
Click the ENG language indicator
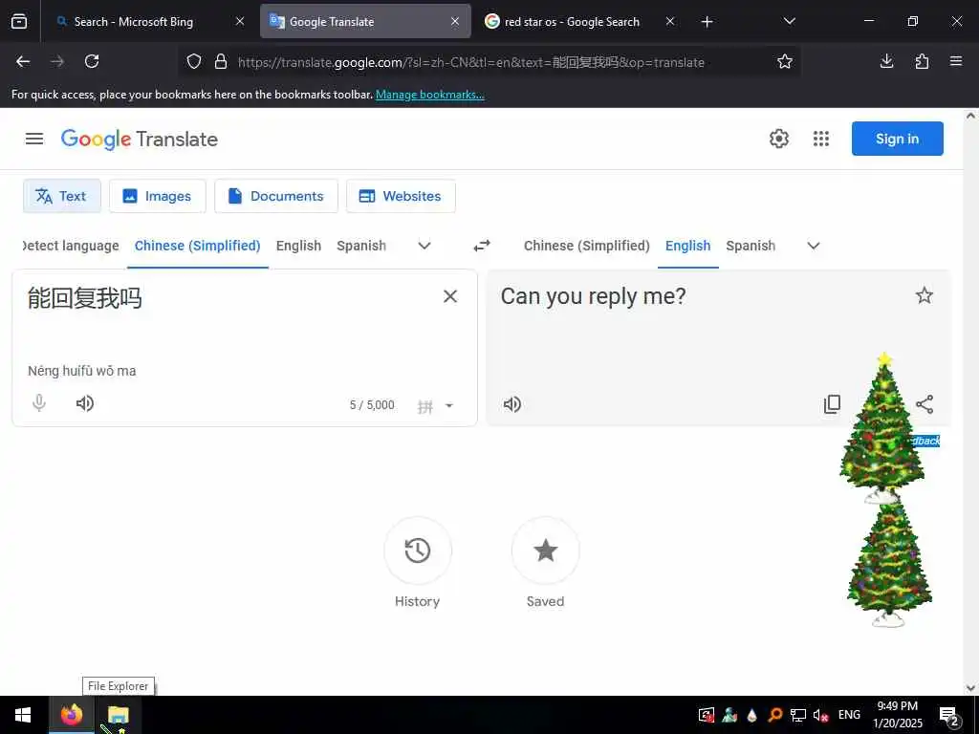(849, 715)
